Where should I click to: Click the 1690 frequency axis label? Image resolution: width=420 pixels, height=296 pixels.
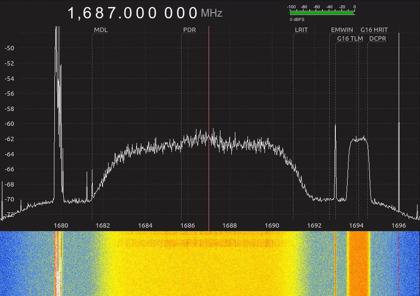click(272, 226)
